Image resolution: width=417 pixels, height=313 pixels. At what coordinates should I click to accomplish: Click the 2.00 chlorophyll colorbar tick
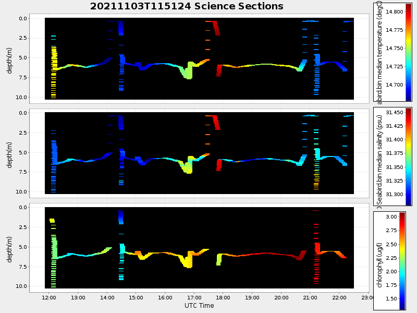click(x=391, y=271)
